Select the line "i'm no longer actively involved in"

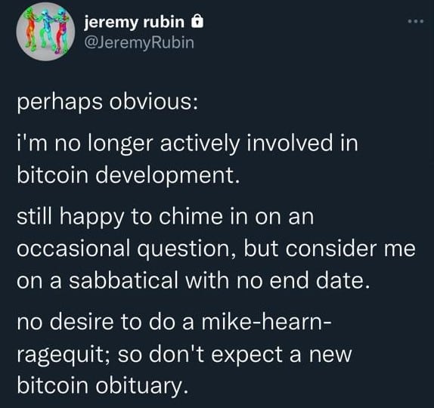[x=188, y=144]
